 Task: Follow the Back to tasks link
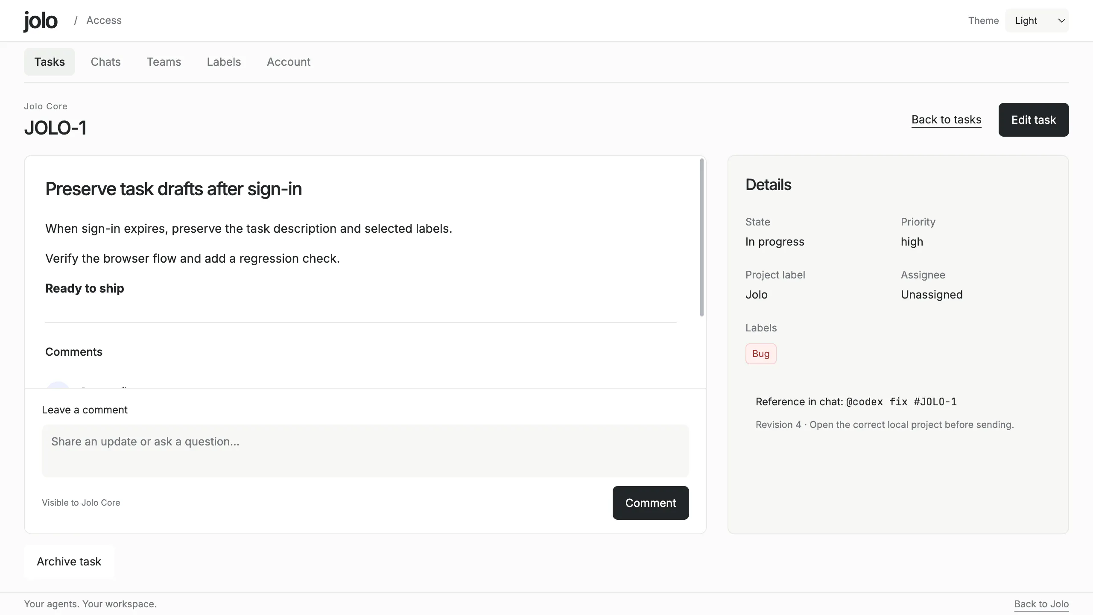click(x=947, y=120)
